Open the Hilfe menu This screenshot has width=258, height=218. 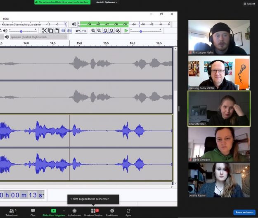6,19
